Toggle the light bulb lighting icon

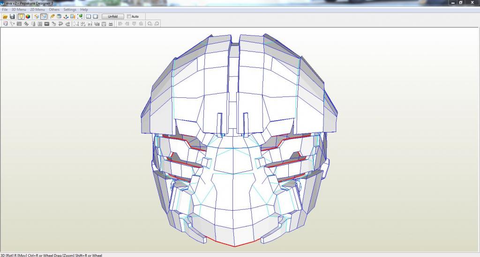pos(21,16)
